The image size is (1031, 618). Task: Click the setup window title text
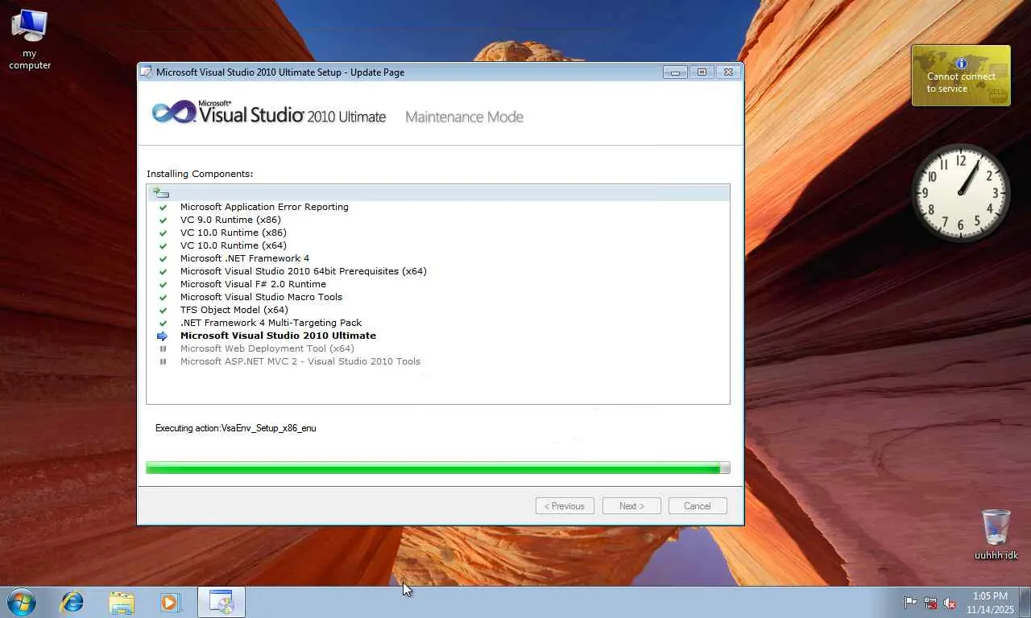[280, 72]
